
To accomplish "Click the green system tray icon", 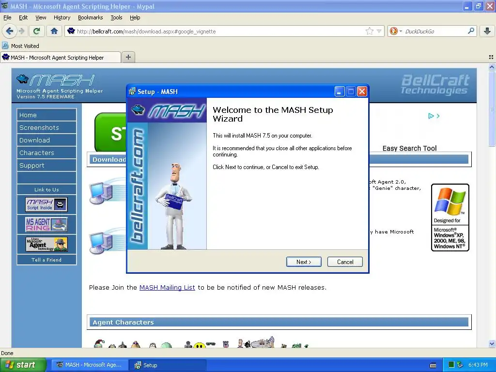I will click(451, 365).
